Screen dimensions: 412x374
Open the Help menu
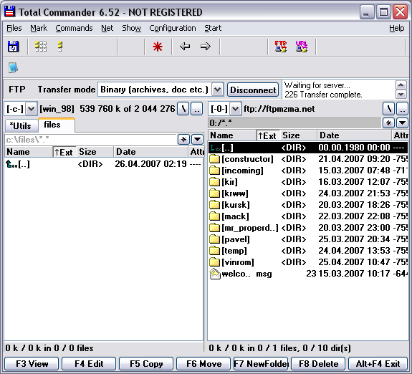396,28
